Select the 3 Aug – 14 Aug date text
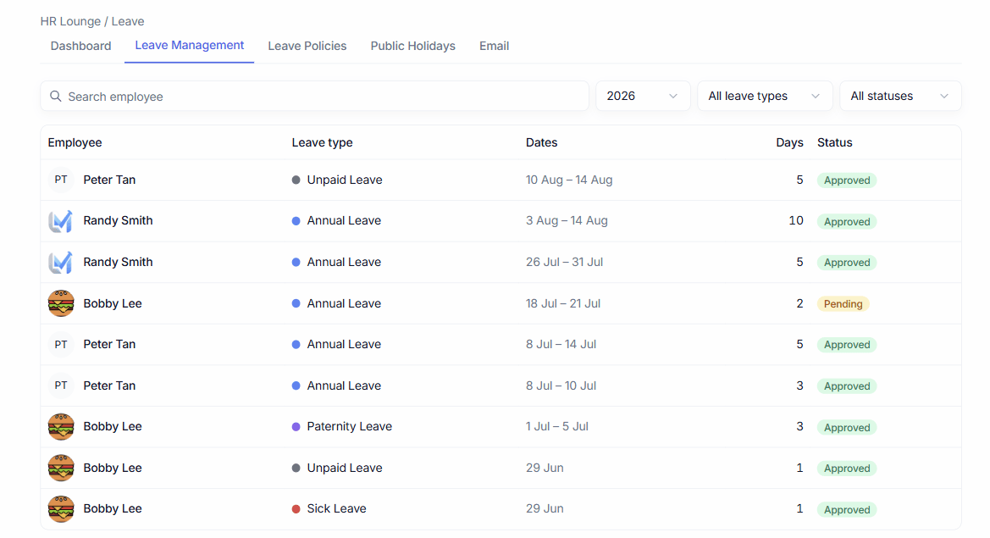The image size is (990, 538). point(567,221)
